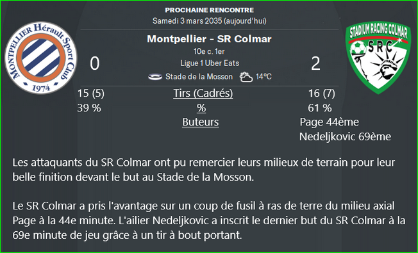The width and height of the screenshot is (418, 253).
Task: Click the PROCHAINE RENCONTRE header
Action: pos(209,10)
